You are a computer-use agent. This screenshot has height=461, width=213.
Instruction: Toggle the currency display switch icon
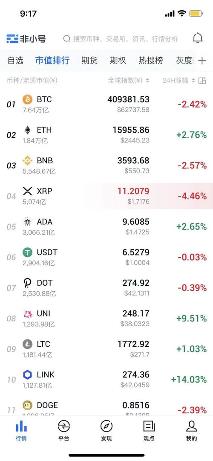point(202,81)
